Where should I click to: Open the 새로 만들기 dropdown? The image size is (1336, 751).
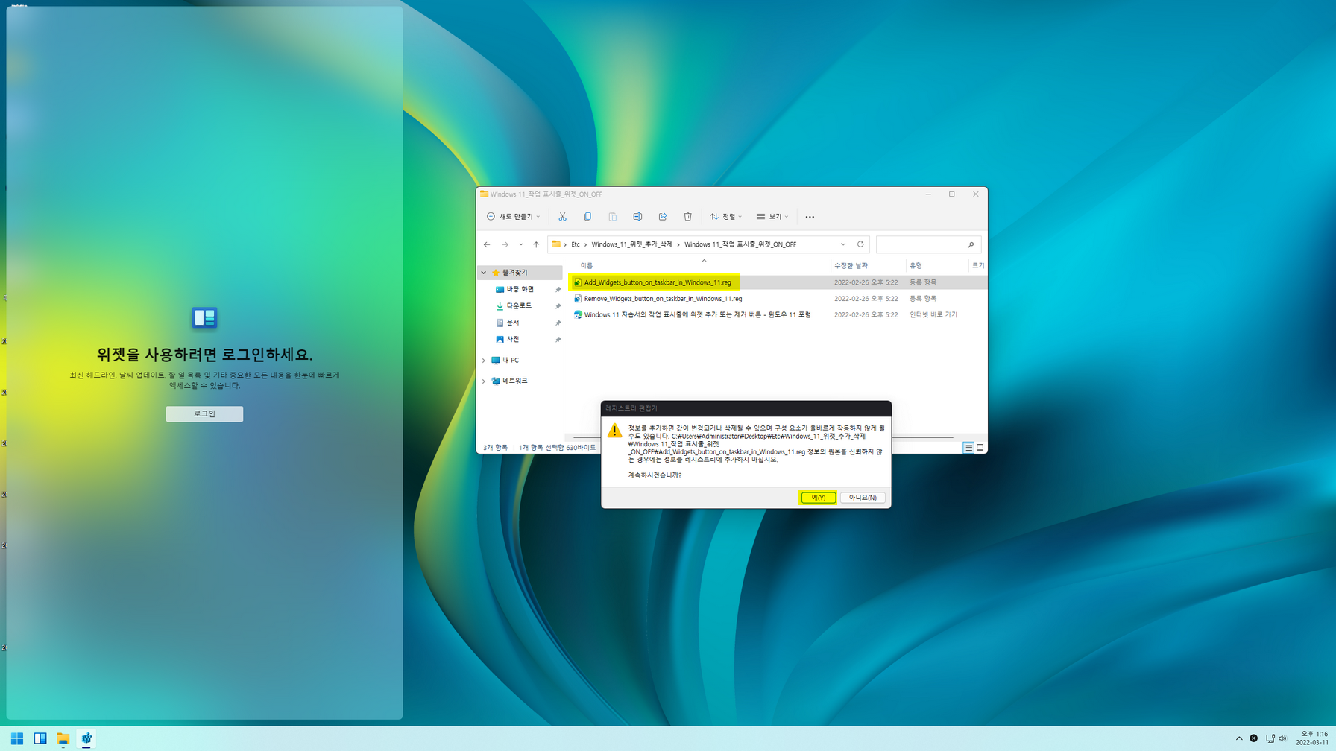pos(513,217)
